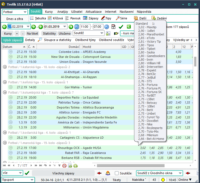Screen dimensions: 200x183
Task: Open the vše filter dropdown
Action: click(20, 173)
